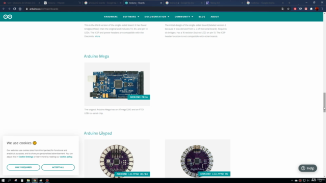Image resolution: width=326 pixels, height=183 pixels.
Task: Click the red adblock extension icon
Action: [x=295, y=9]
